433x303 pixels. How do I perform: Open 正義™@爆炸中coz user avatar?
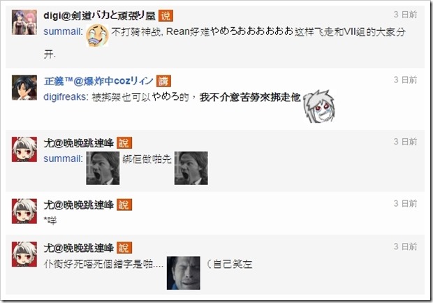point(24,87)
